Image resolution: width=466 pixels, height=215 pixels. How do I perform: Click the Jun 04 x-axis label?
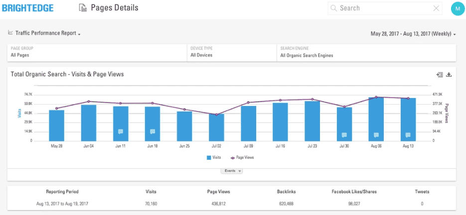point(89,146)
